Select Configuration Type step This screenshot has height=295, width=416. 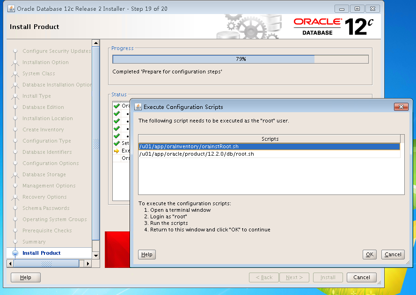47,141
